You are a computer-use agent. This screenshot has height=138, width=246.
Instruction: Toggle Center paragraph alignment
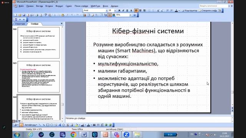click(x=140, y=10)
